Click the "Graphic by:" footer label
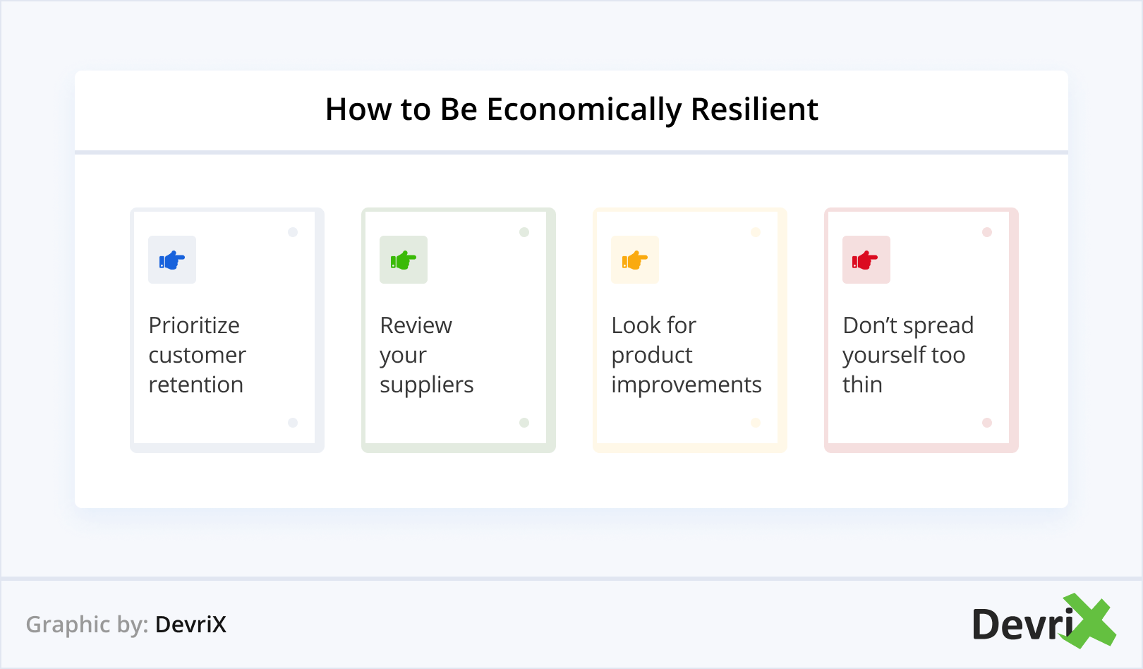 click(x=87, y=625)
